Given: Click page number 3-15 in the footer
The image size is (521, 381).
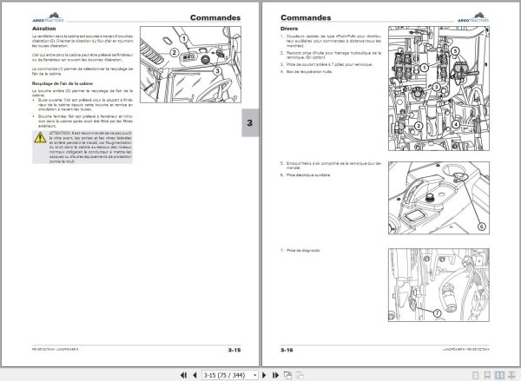Looking at the screenshot, I should 234,350.
